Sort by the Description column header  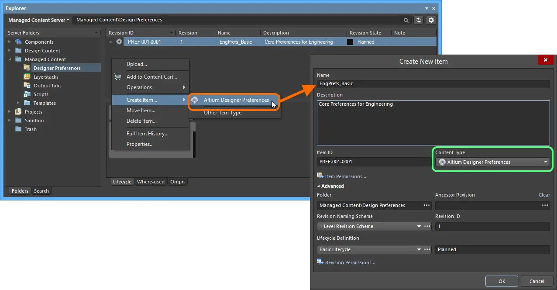(304, 33)
